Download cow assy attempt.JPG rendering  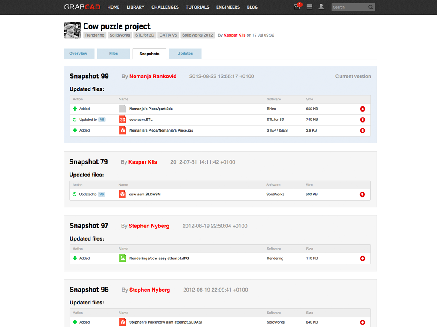click(x=362, y=258)
